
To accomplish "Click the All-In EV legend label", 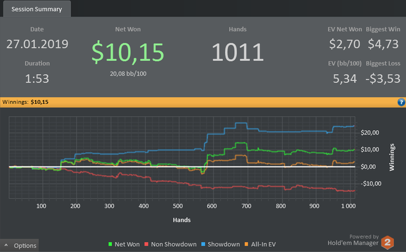I will (263, 244).
